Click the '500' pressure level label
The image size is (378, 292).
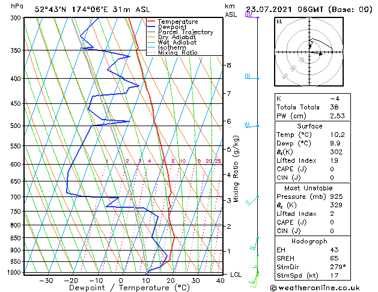point(17,126)
